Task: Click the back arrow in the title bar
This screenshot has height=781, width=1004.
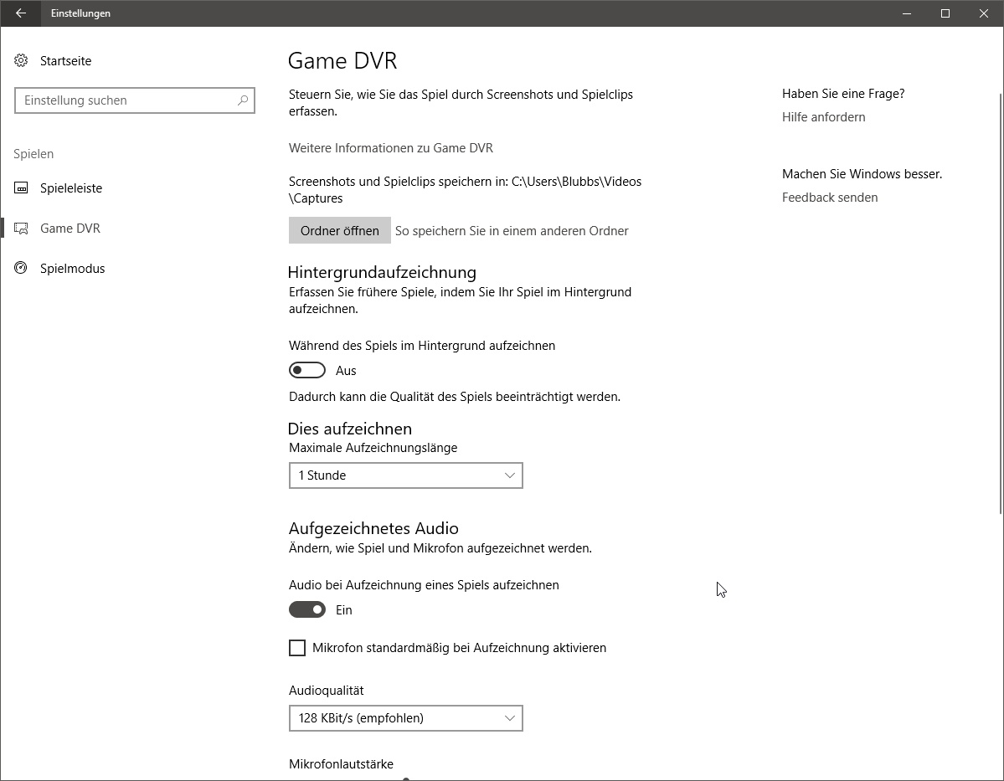Action: pos(20,13)
